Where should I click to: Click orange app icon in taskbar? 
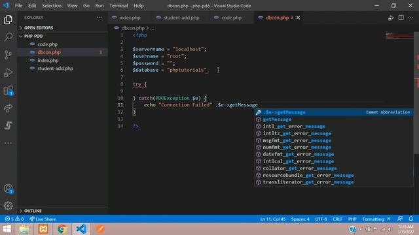coord(100,229)
